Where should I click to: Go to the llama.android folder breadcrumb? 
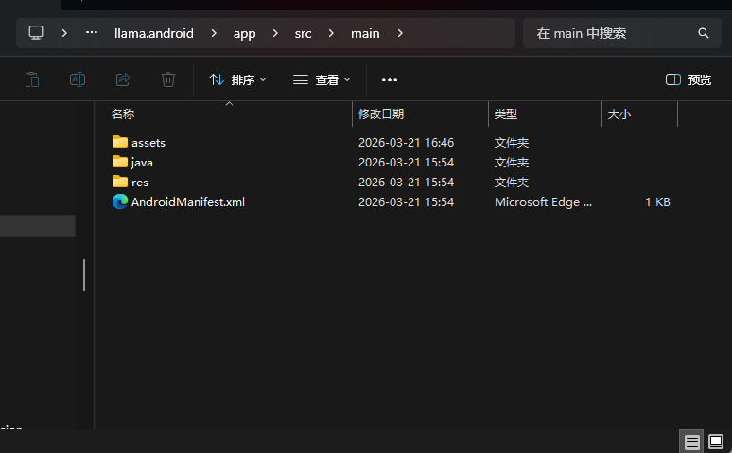pos(154,33)
